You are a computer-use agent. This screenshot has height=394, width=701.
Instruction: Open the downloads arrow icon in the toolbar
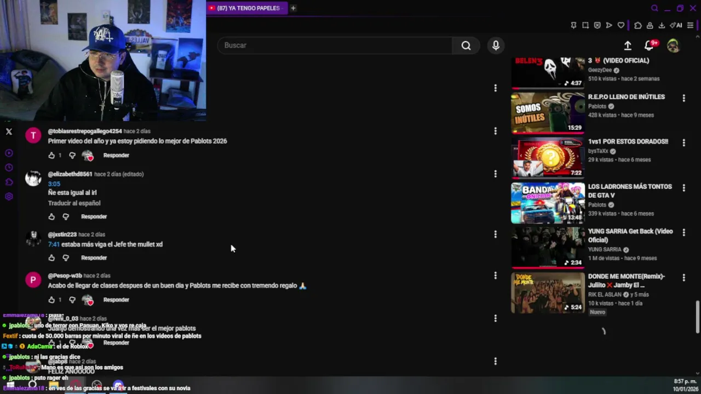pos(662,25)
